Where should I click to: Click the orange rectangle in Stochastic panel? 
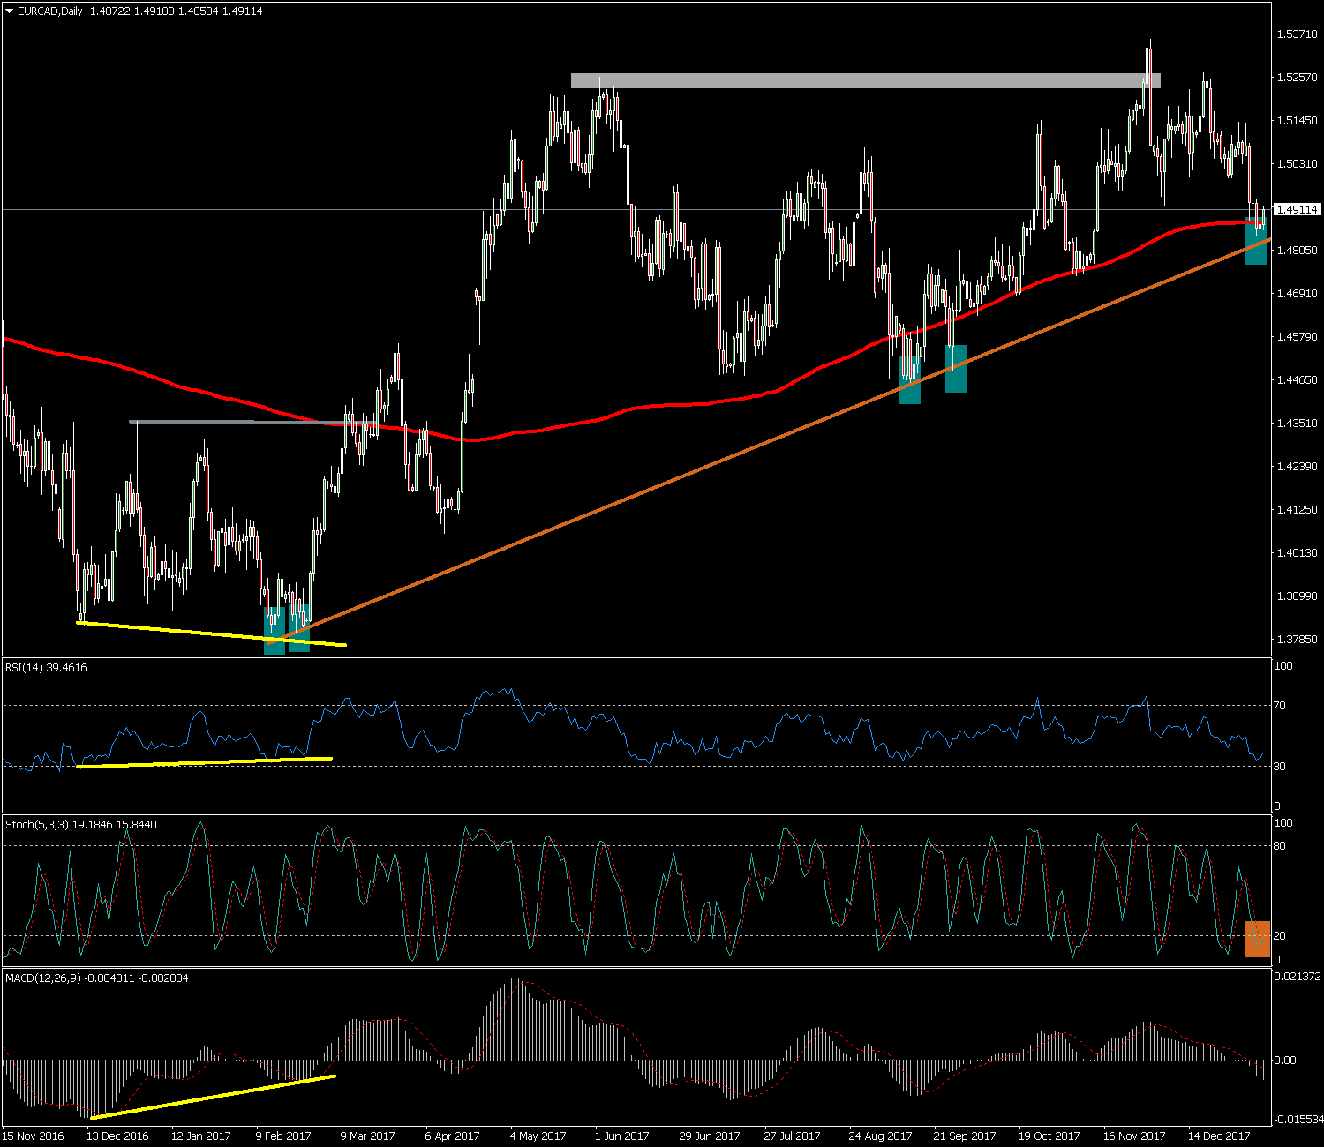pyautogui.click(x=1258, y=939)
